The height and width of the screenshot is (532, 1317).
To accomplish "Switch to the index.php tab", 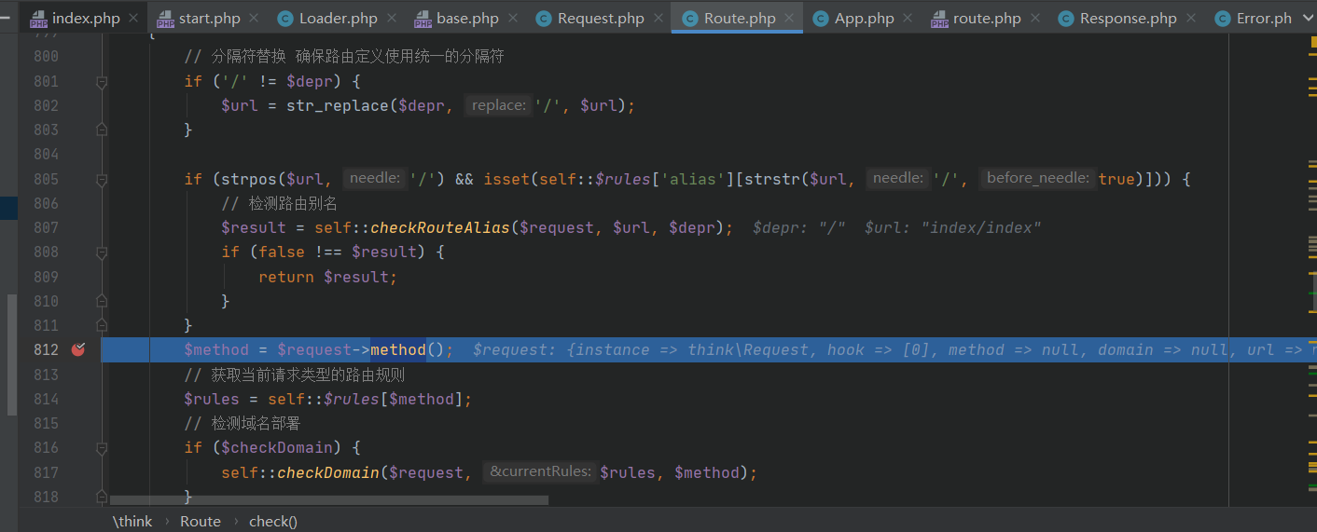I will click(86, 19).
